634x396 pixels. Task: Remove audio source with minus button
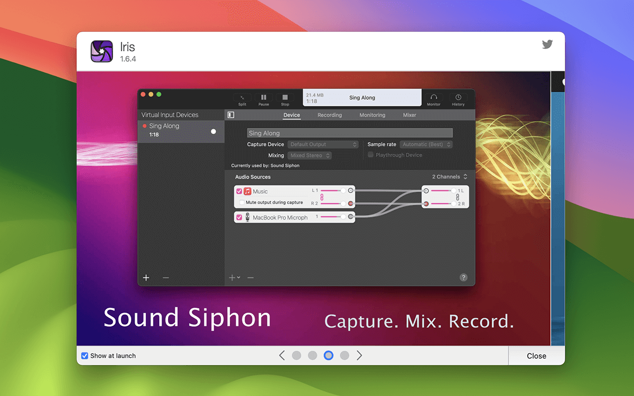click(250, 278)
